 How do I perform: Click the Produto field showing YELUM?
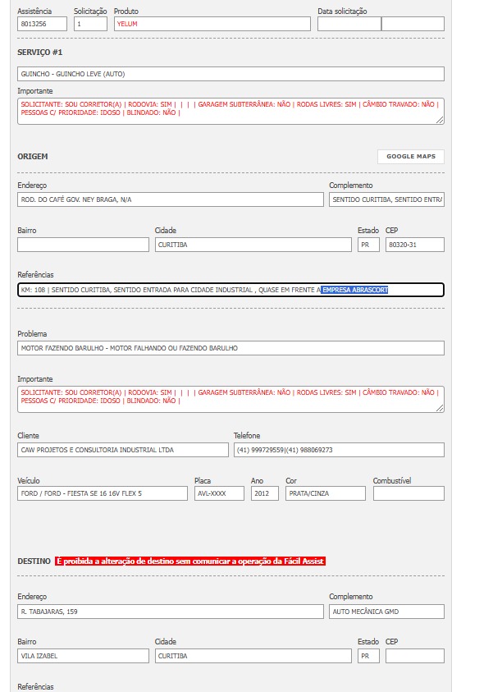point(212,24)
